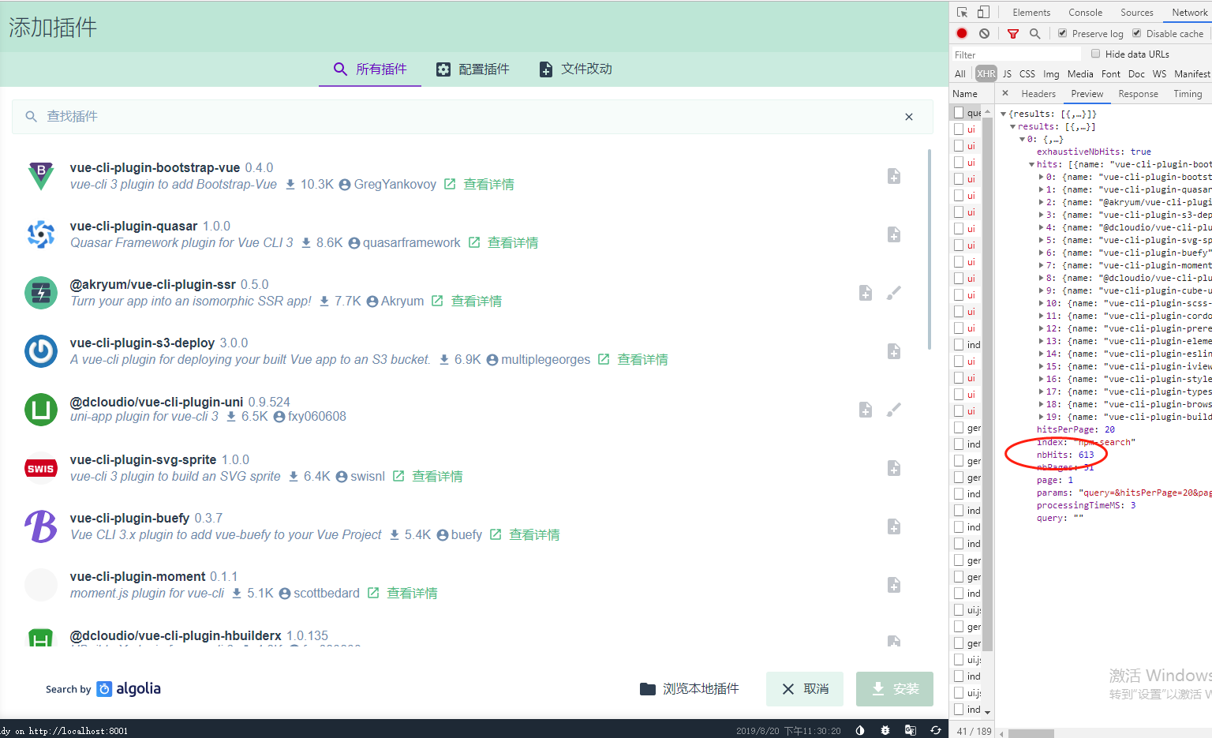1212x738 pixels.
Task: Select the XHR request type filter
Action: 986,73
